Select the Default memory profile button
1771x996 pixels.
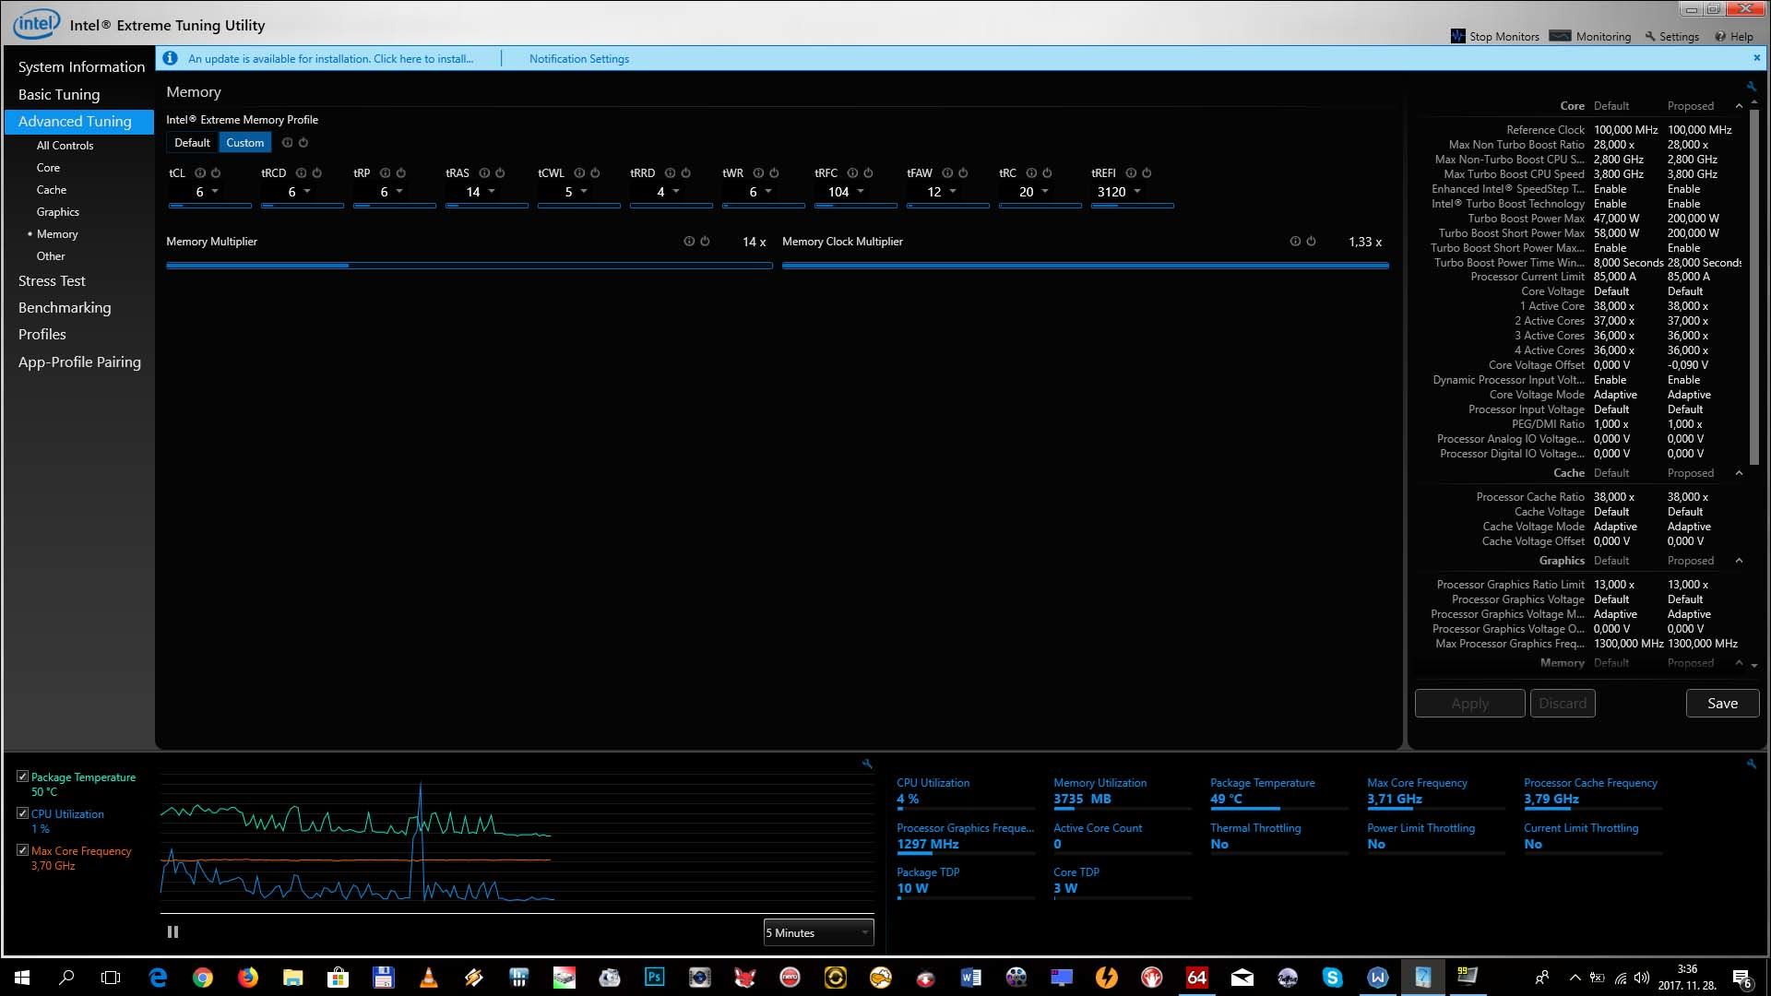coord(192,143)
